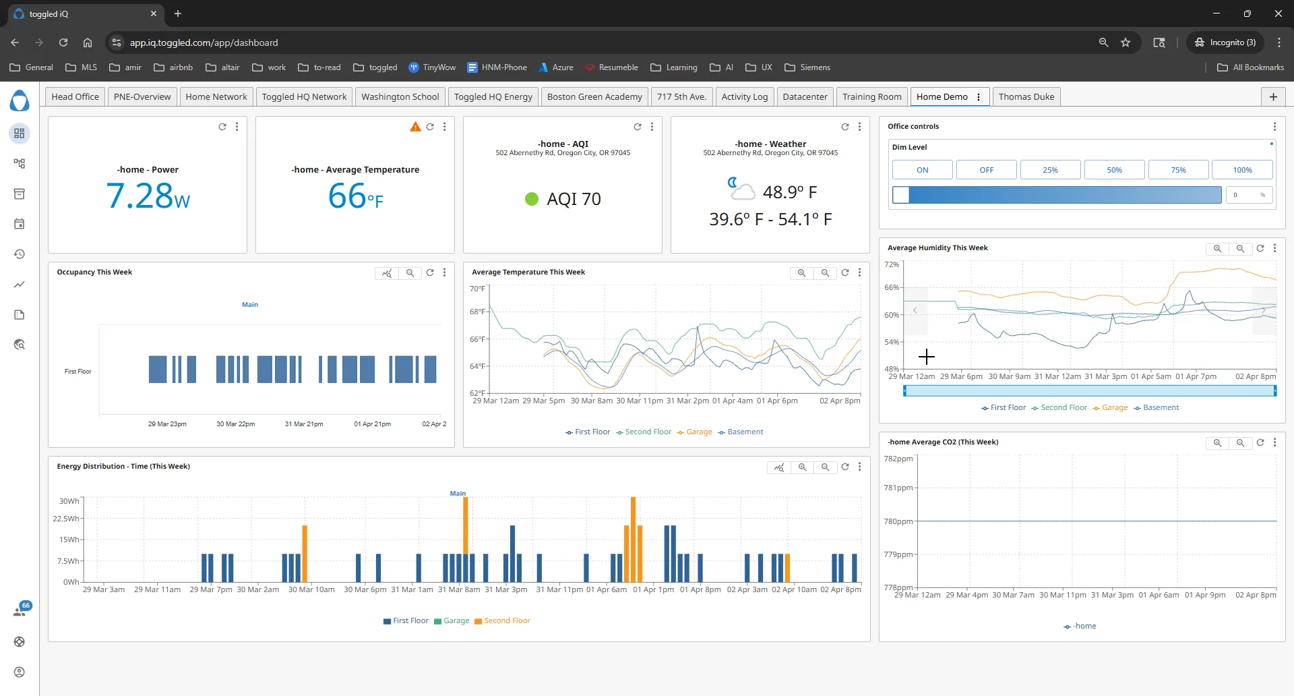Screen dimensions: 1294x696
Task: Toggle Second Floor series in Energy Distribution legend
Action: [502, 621]
